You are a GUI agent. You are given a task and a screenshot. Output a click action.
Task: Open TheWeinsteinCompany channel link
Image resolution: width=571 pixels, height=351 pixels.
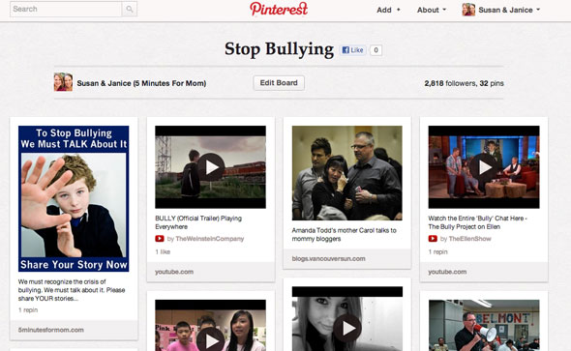[210, 239]
